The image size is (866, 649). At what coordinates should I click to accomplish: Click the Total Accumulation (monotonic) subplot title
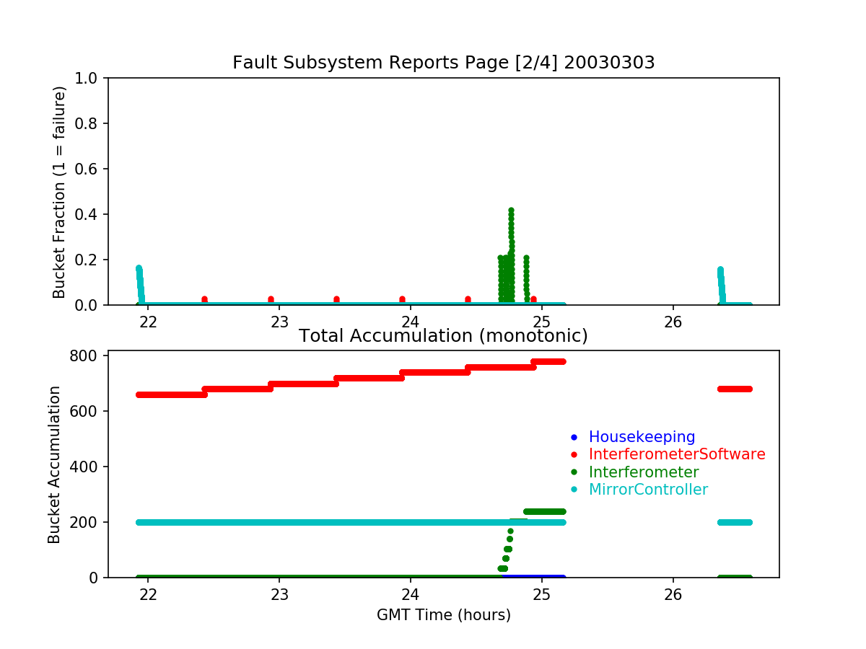[x=443, y=336]
